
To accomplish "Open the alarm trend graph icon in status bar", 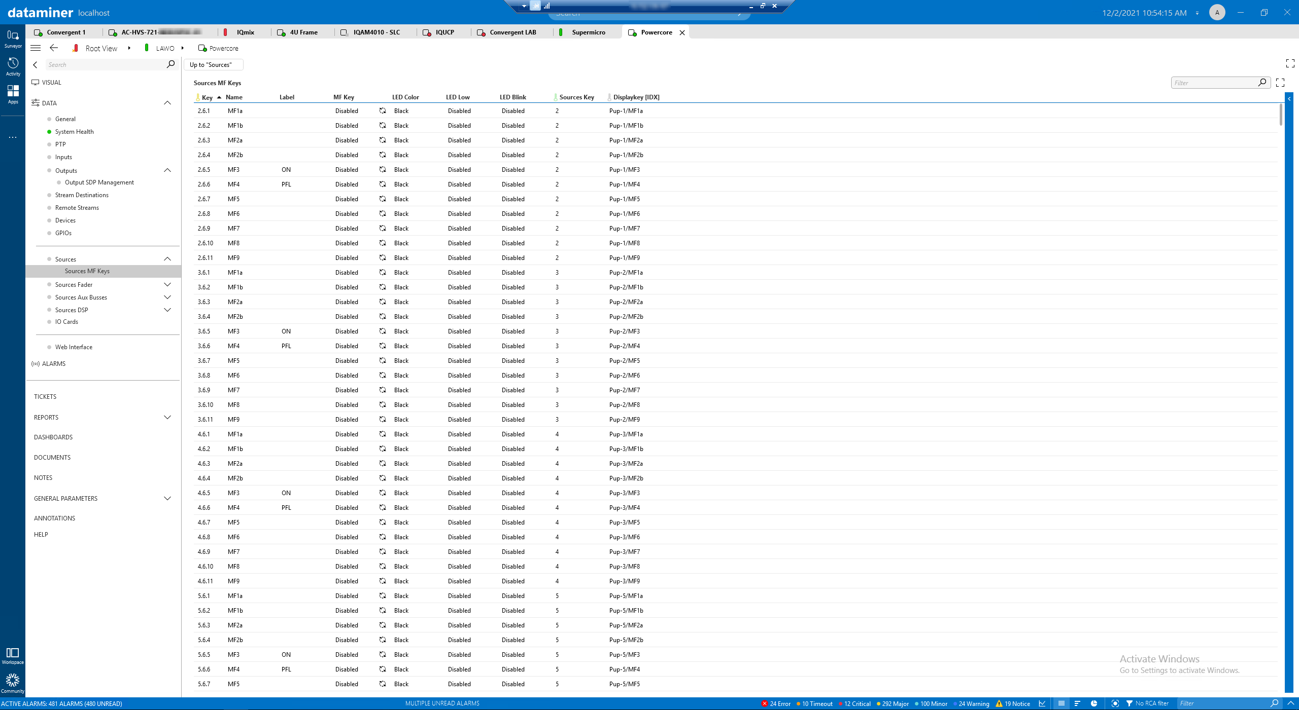I will click(1042, 703).
